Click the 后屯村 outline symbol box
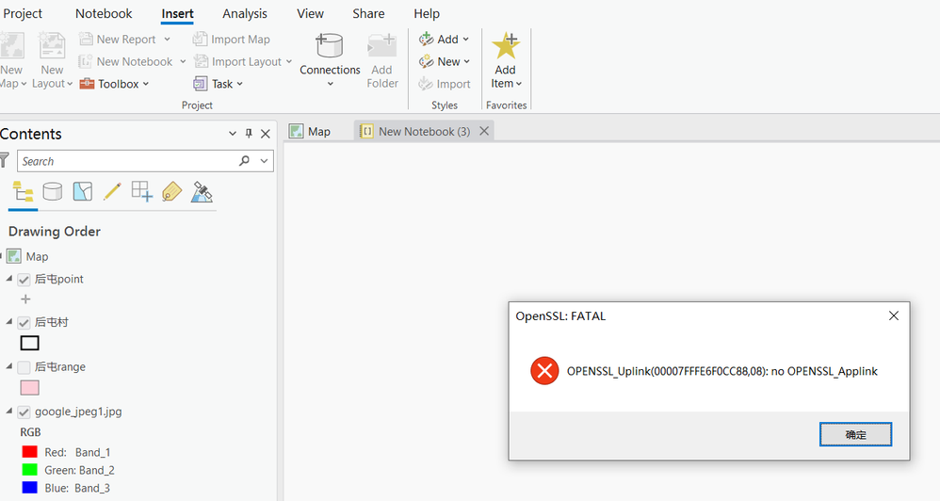The width and height of the screenshot is (940, 501). coord(29,343)
